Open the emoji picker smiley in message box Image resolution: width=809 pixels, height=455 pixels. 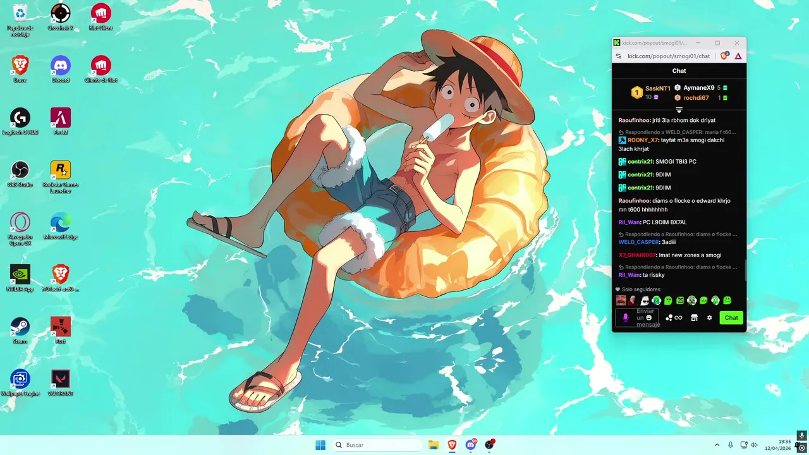click(x=649, y=317)
